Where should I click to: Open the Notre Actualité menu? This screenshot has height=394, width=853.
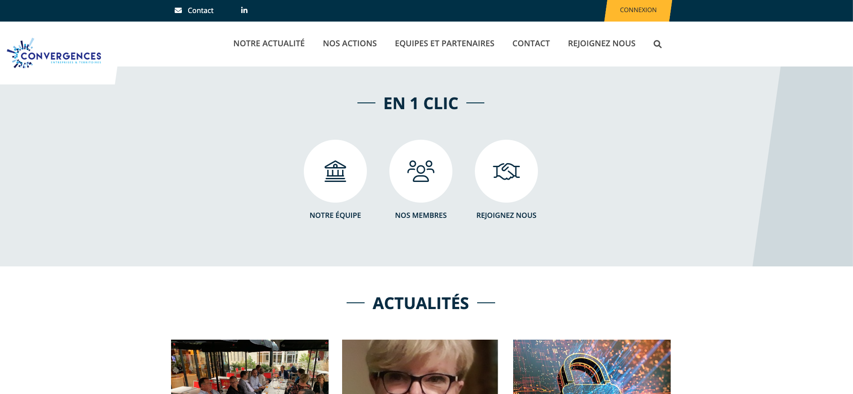click(269, 44)
